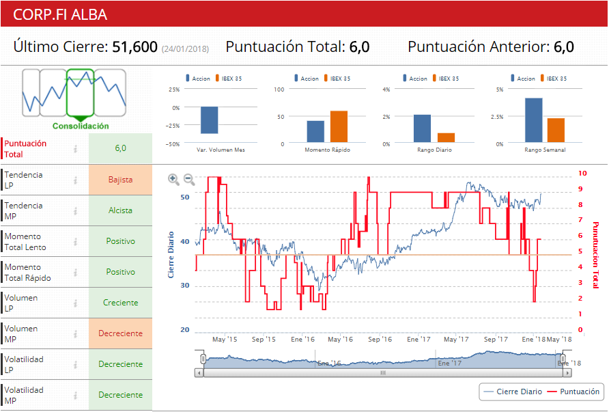
Task: Toggle IBEX 35 legend in Rango Diario chart
Action: (446, 78)
